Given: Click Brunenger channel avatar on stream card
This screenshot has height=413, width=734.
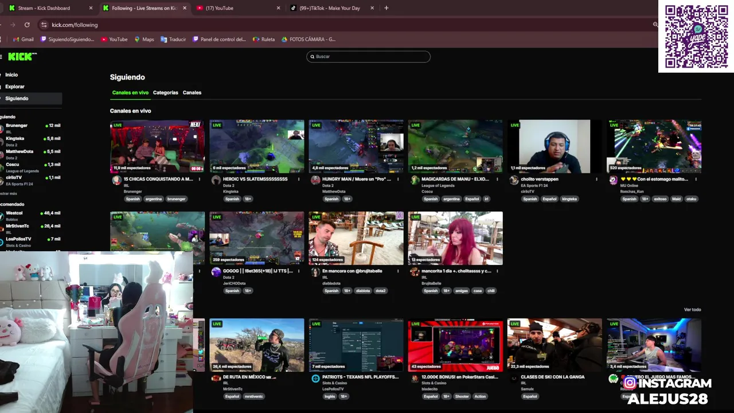Looking at the screenshot, I should click(x=116, y=180).
